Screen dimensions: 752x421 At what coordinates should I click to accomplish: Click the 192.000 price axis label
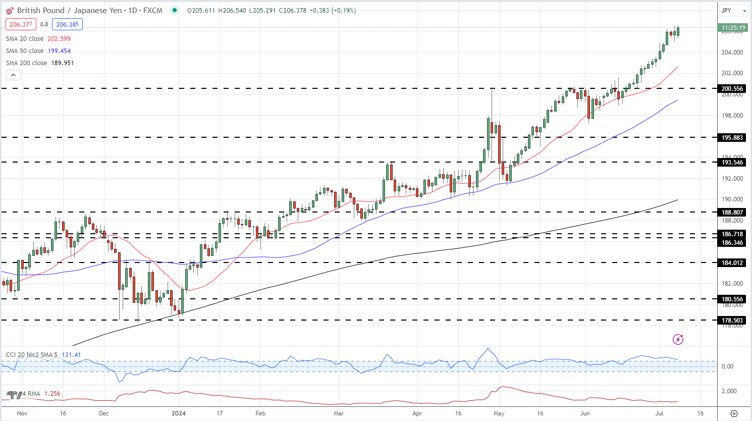[732, 178]
